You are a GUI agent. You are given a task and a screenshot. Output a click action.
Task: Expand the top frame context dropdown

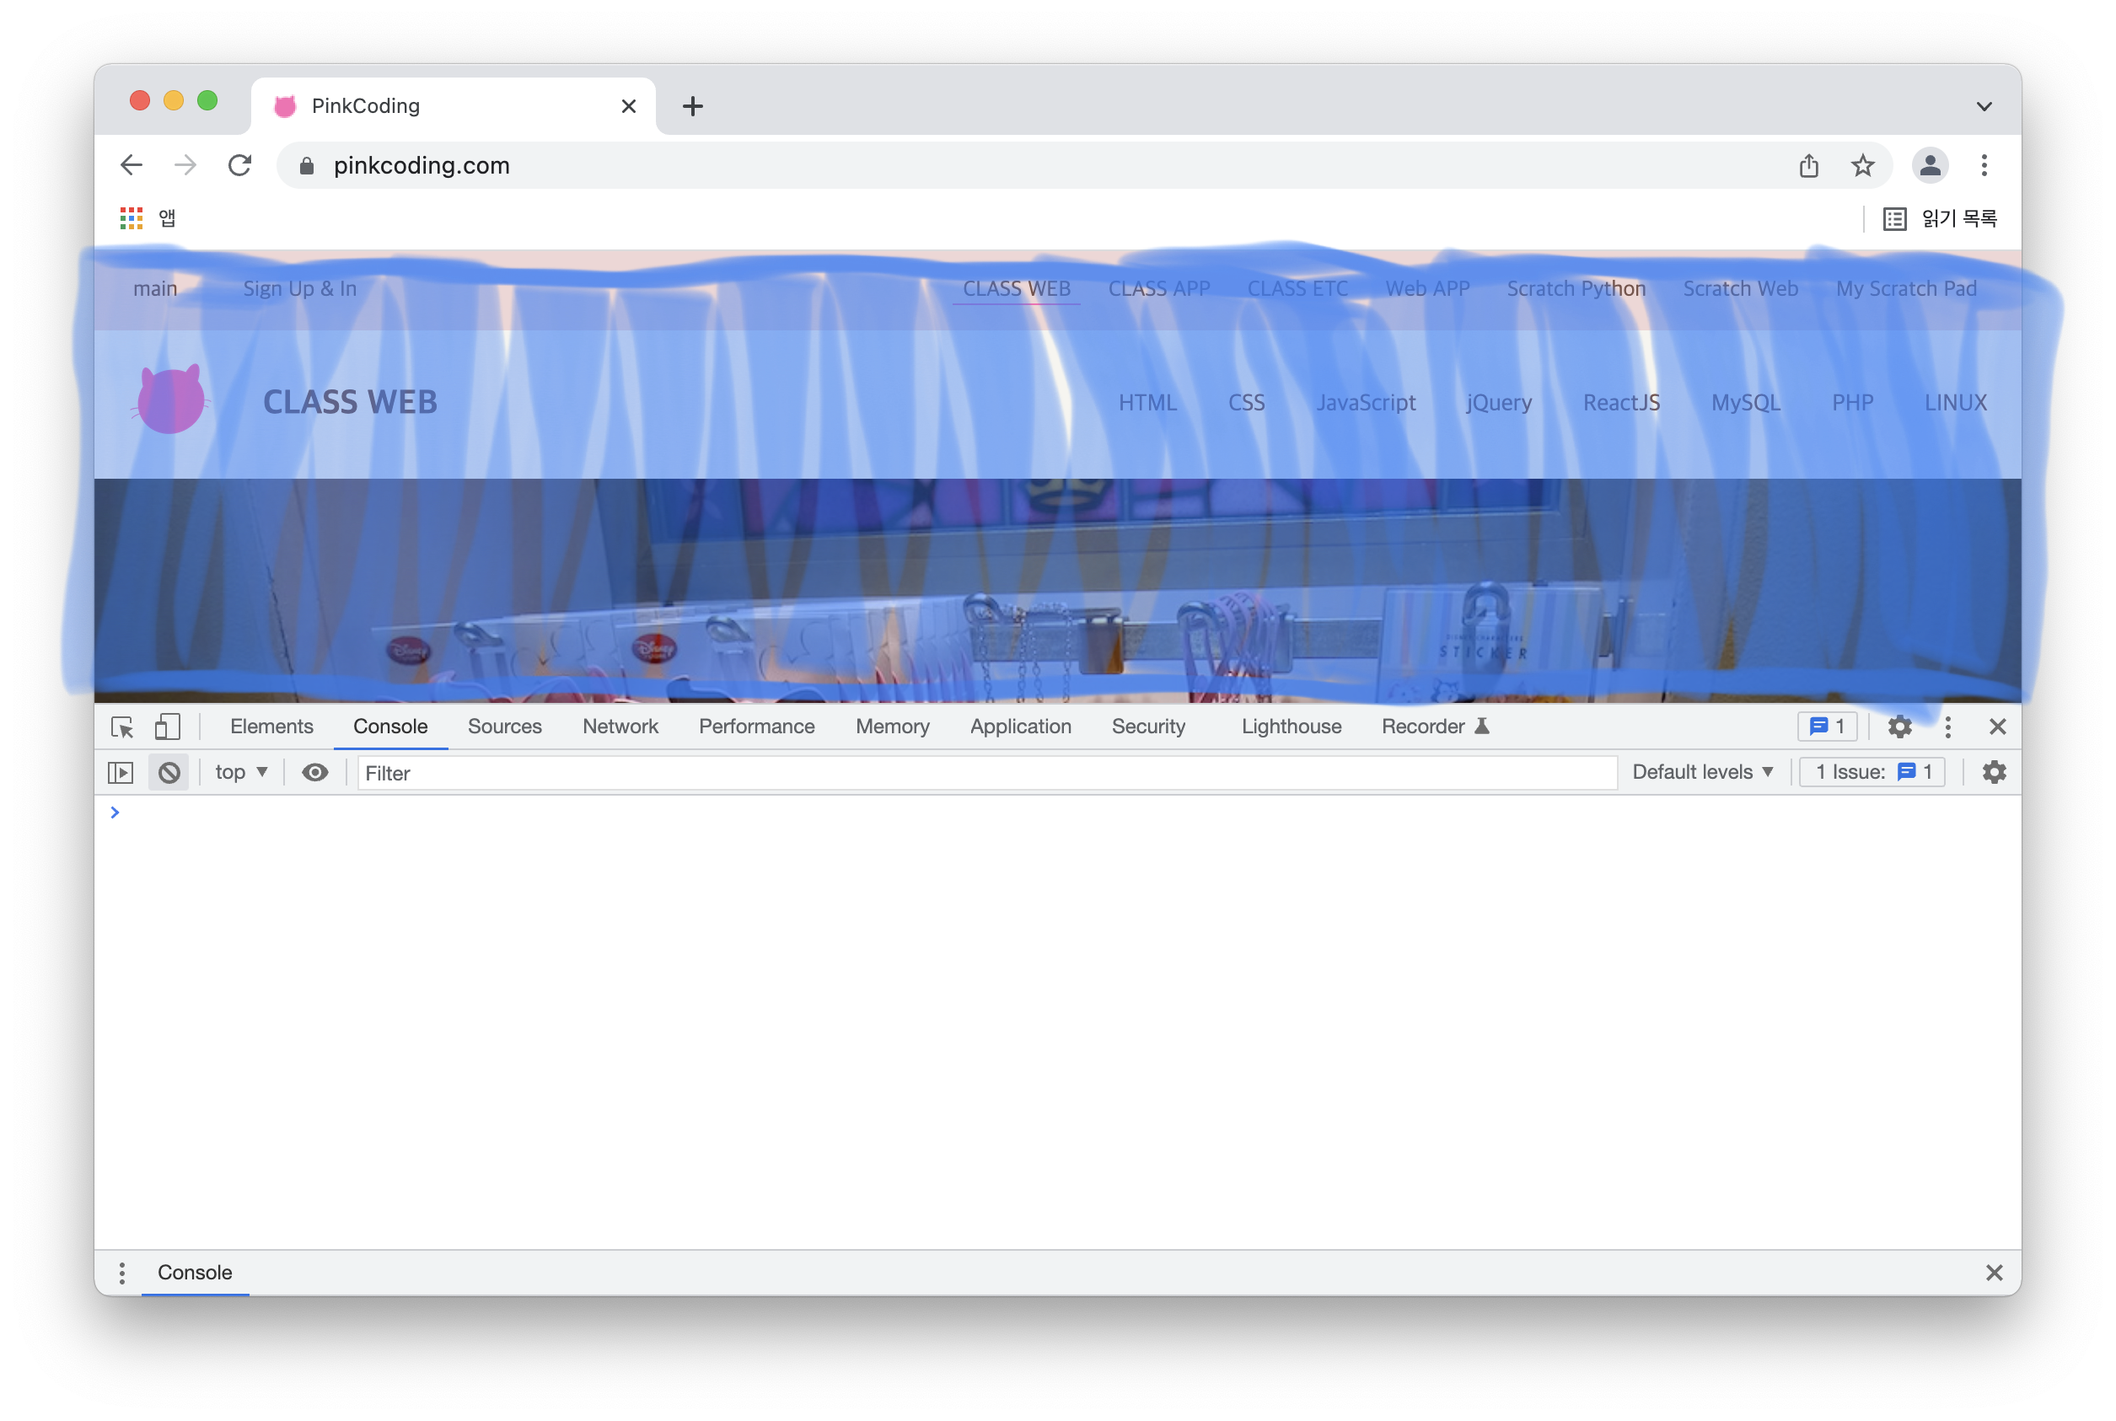[x=239, y=772]
